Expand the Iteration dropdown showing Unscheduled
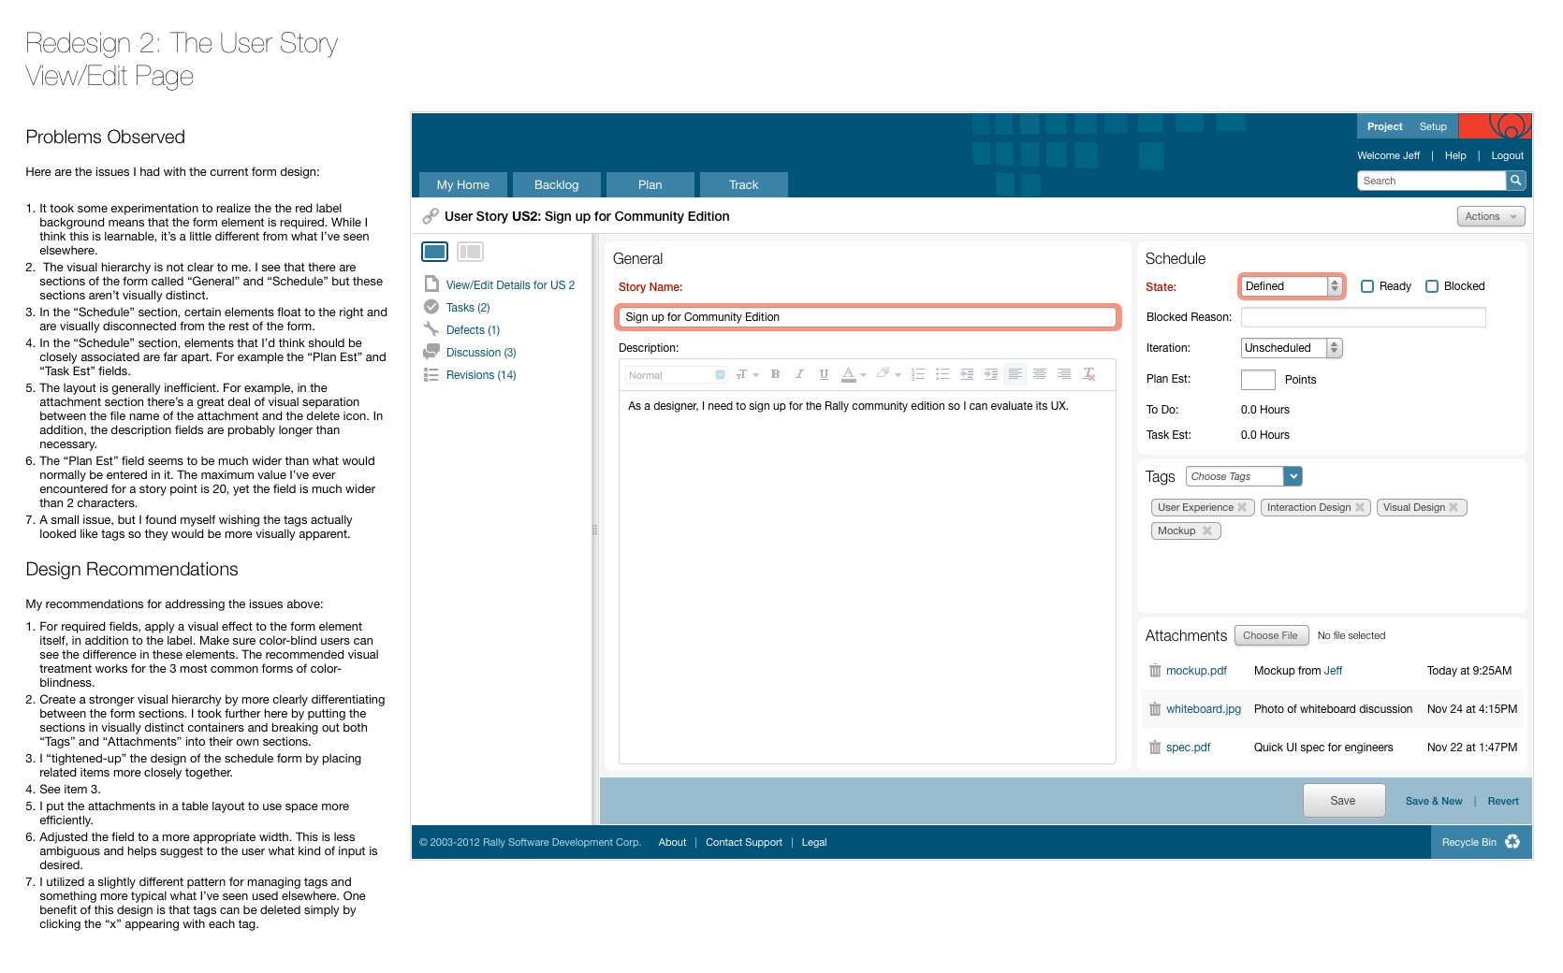This screenshot has height=973, width=1563. 1291,348
